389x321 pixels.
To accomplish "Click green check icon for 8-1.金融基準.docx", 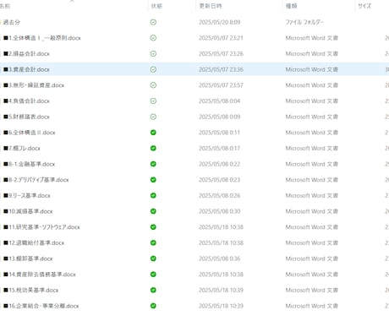I will [x=153, y=164].
